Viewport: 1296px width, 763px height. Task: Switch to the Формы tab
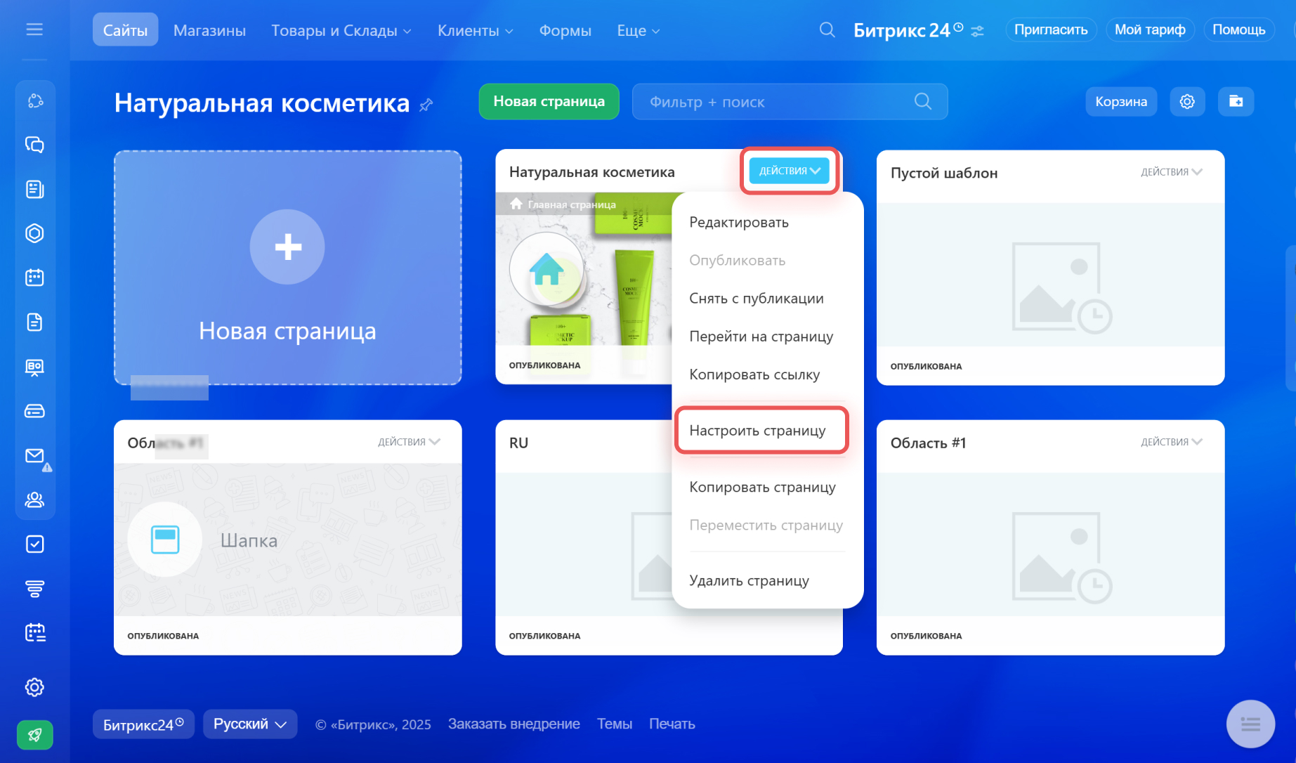coord(565,31)
